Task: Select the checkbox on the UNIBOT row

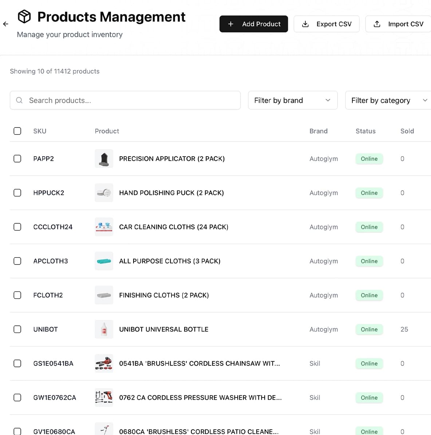Action: pyautogui.click(x=17, y=329)
